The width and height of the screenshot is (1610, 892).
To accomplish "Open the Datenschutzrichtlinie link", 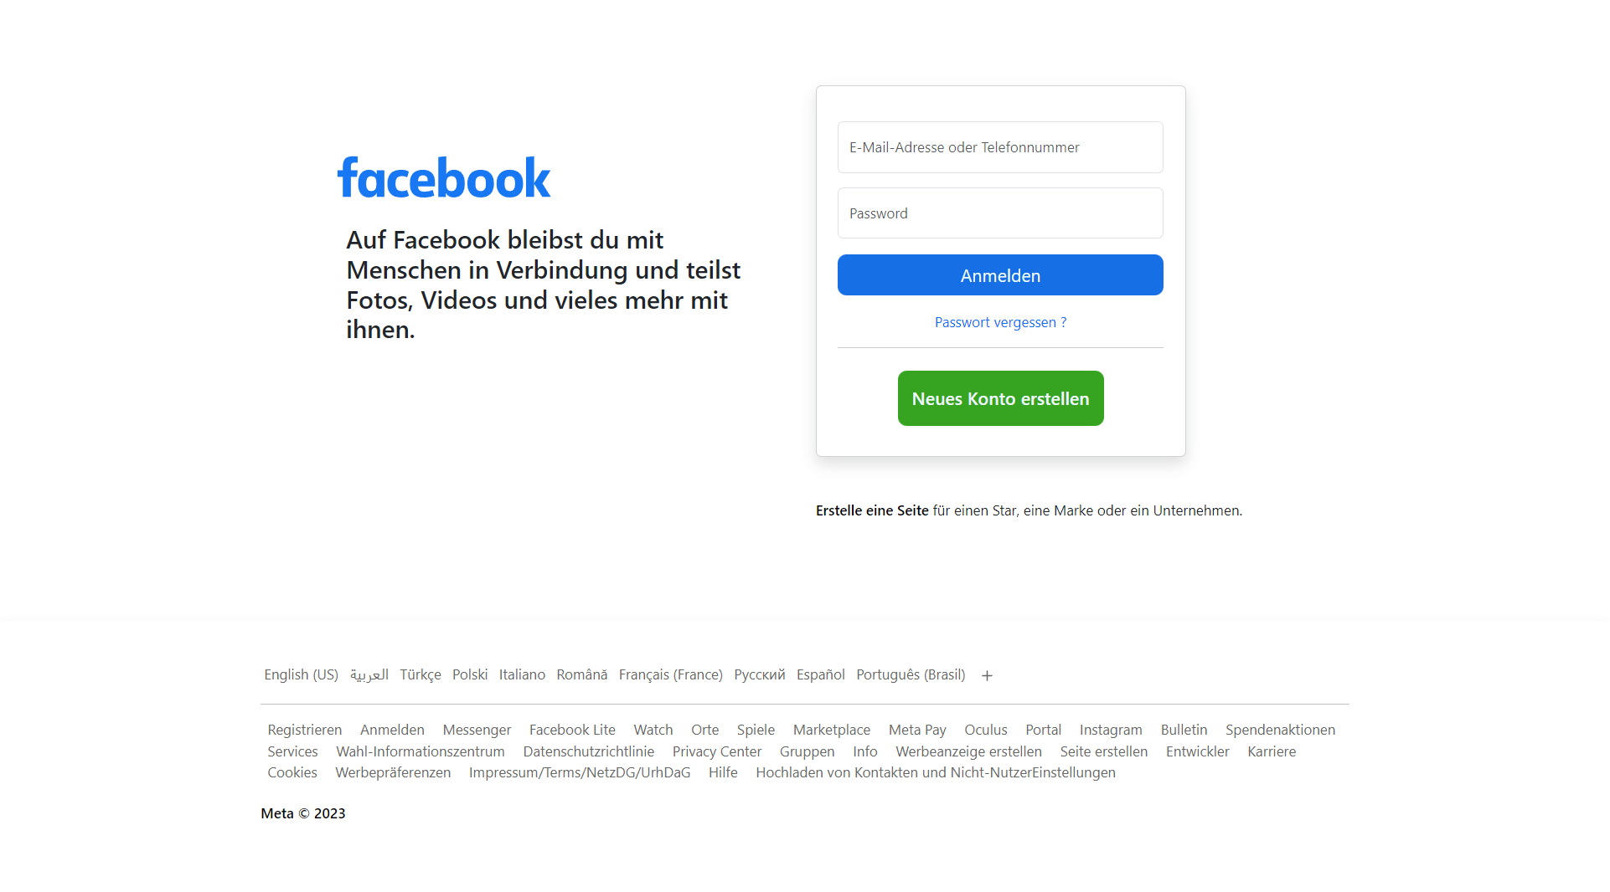I will click(589, 751).
